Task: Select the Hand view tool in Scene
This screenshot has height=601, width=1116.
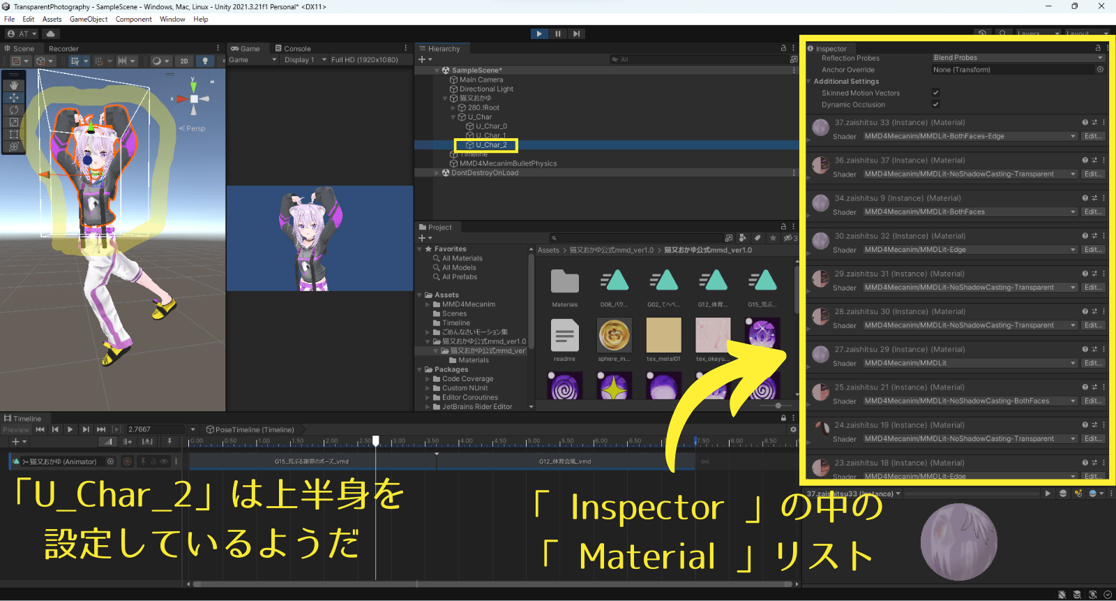Action: click(x=14, y=85)
